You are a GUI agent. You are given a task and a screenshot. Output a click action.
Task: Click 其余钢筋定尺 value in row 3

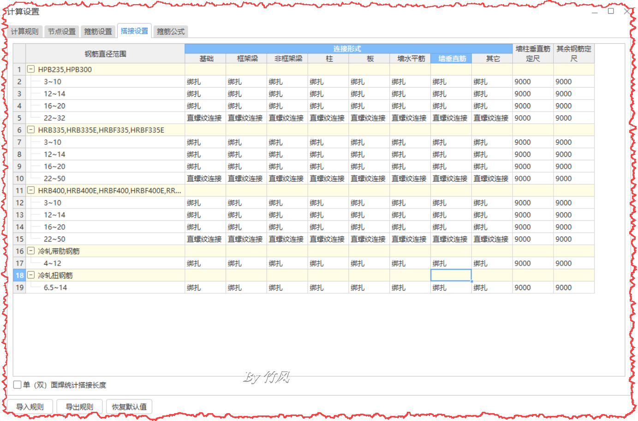click(574, 94)
